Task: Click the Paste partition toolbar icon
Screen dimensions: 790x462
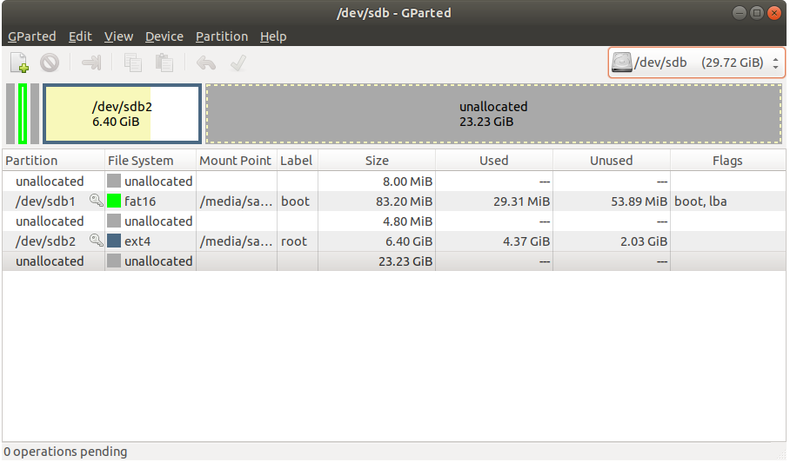Action: (164, 63)
